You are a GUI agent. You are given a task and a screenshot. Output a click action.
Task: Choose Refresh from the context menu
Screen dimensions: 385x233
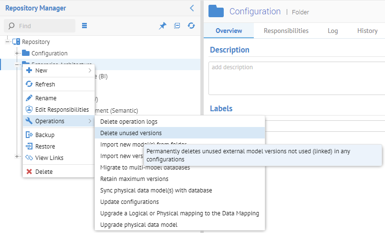pos(45,85)
